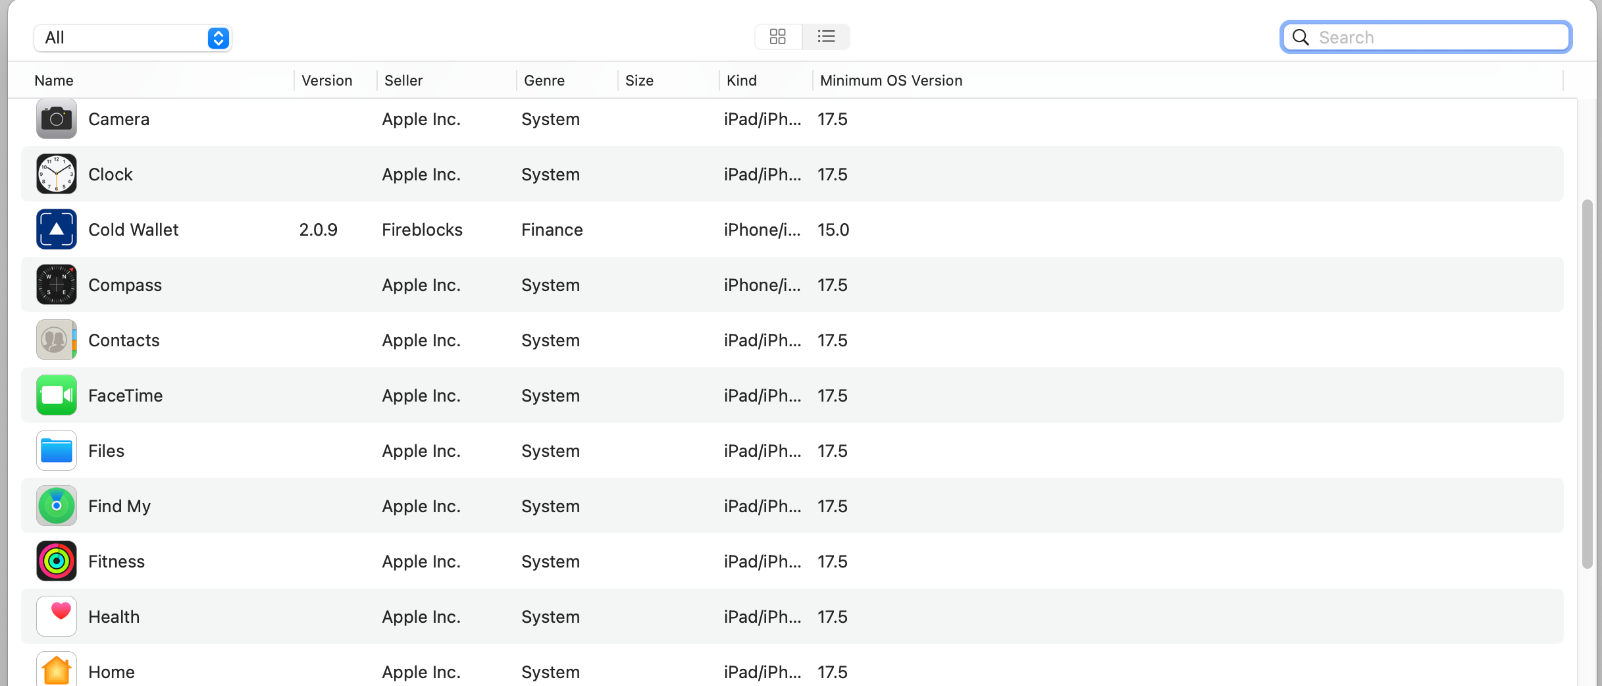The width and height of the screenshot is (1602, 686).
Task: Click the Find My app icon
Action: (57, 506)
